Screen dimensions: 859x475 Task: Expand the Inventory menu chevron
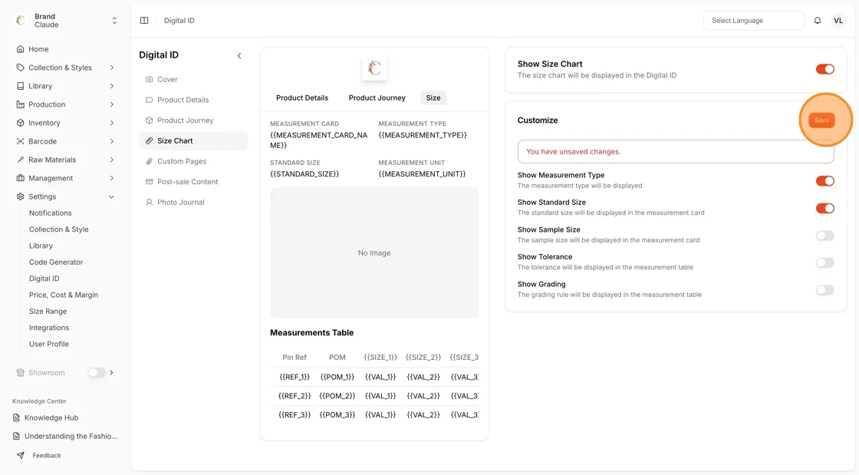(112, 124)
